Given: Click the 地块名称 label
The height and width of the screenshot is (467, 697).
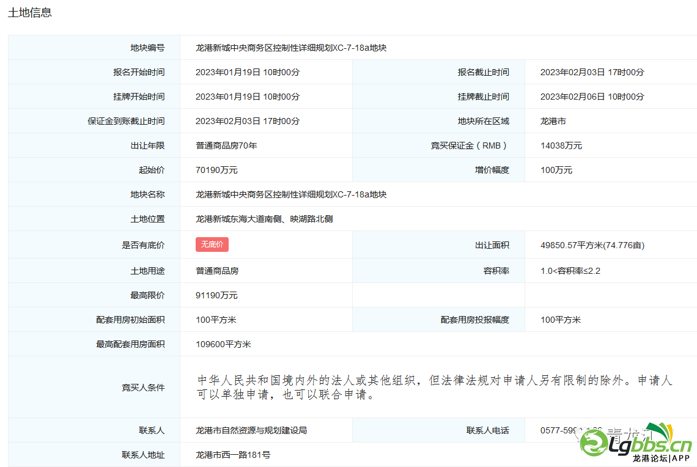Looking at the screenshot, I should [147, 194].
